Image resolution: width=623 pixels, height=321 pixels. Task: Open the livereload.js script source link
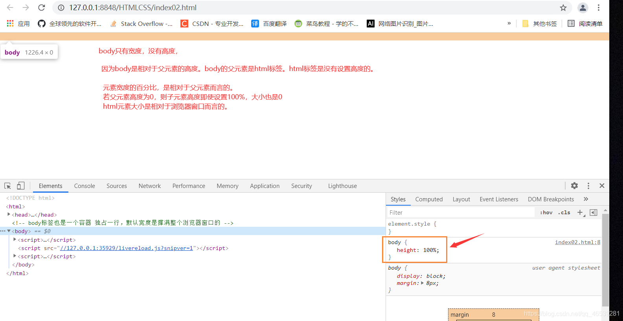coord(127,248)
